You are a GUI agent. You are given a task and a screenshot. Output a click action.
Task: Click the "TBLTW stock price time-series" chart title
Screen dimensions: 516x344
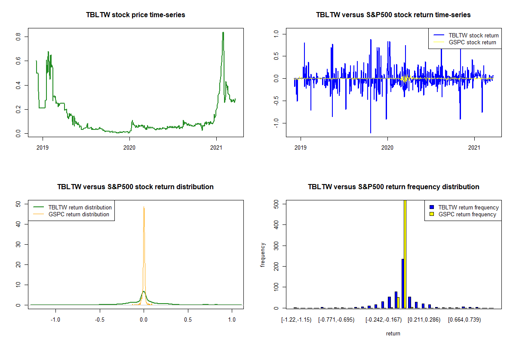click(x=135, y=15)
